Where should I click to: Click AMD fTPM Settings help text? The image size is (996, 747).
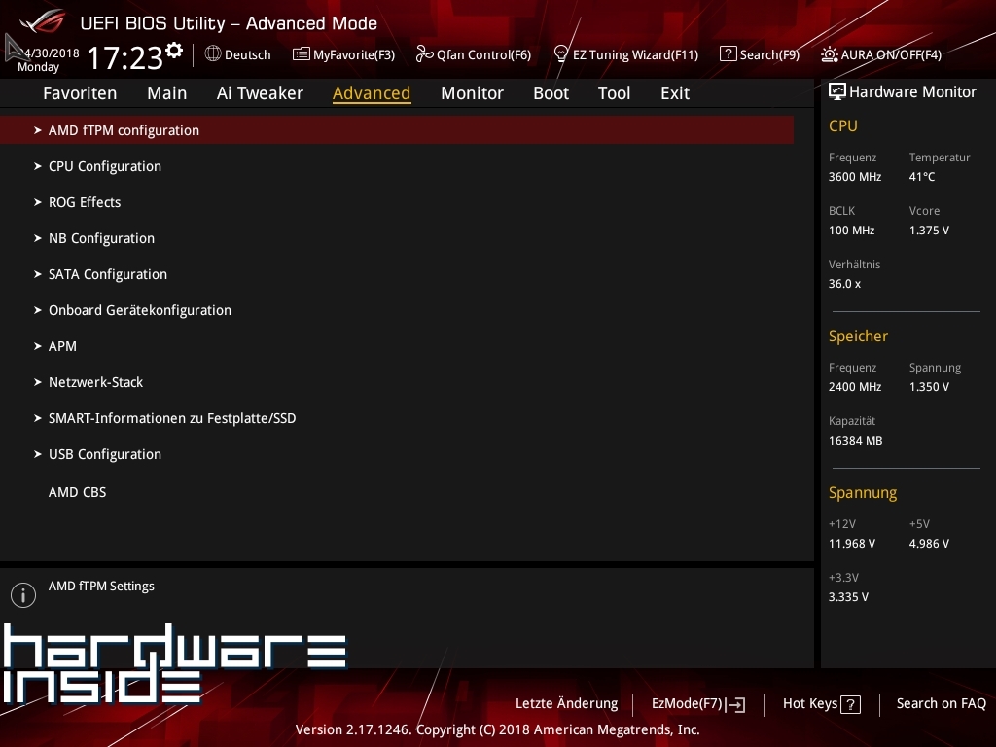pyautogui.click(x=101, y=587)
